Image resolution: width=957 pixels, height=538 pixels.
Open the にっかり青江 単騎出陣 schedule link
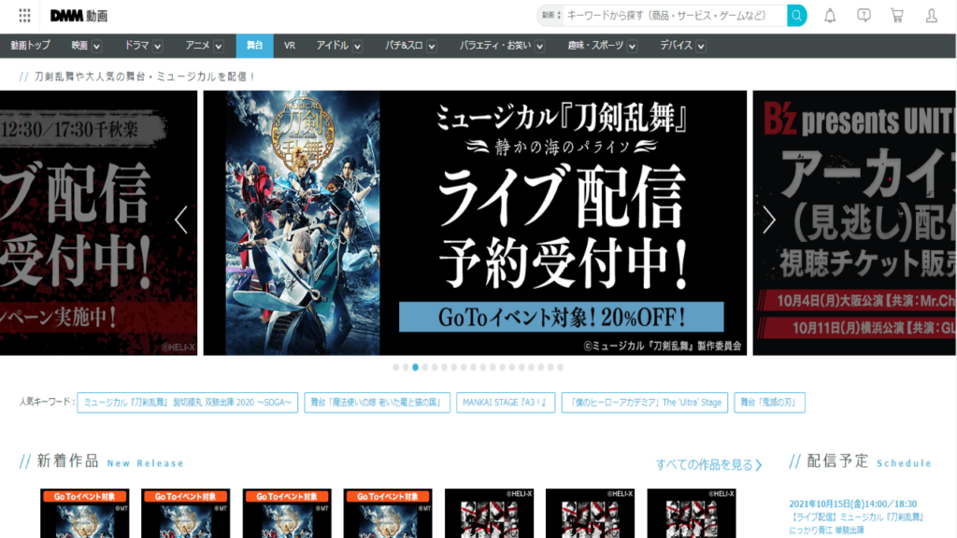tap(856, 524)
